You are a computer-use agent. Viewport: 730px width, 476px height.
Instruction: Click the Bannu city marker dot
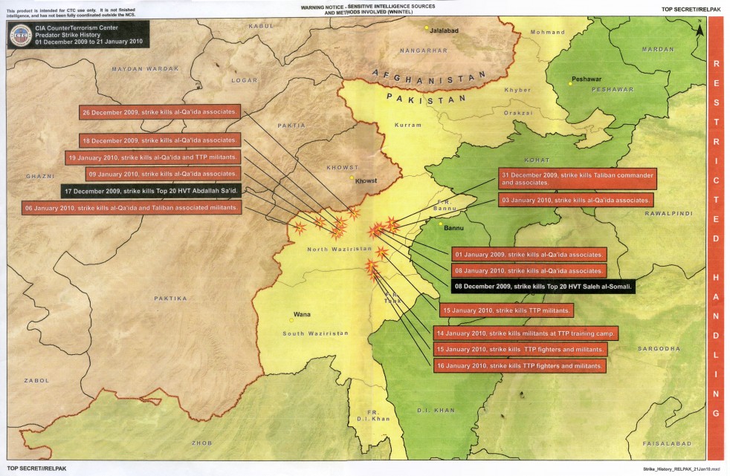(440, 224)
